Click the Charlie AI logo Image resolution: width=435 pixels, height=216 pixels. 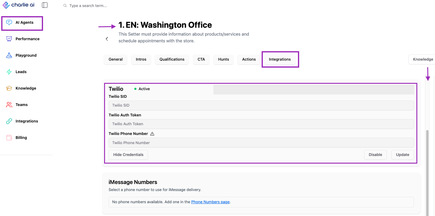click(x=19, y=5)
